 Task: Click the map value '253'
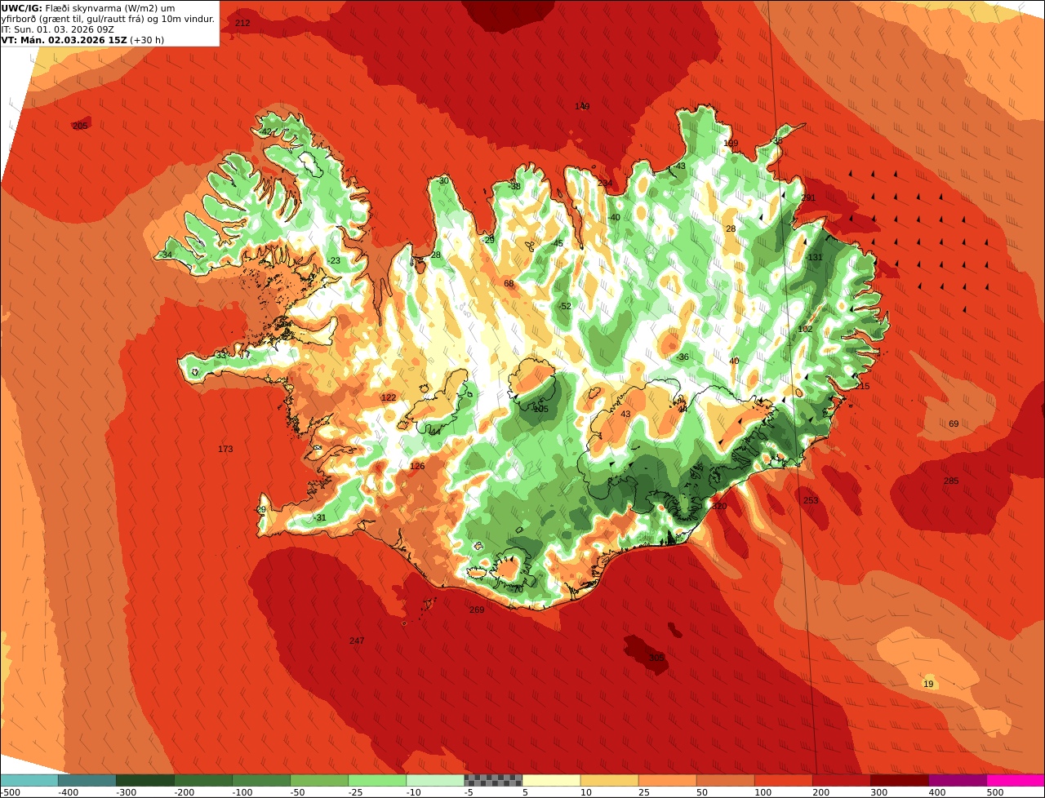point(811,501)
